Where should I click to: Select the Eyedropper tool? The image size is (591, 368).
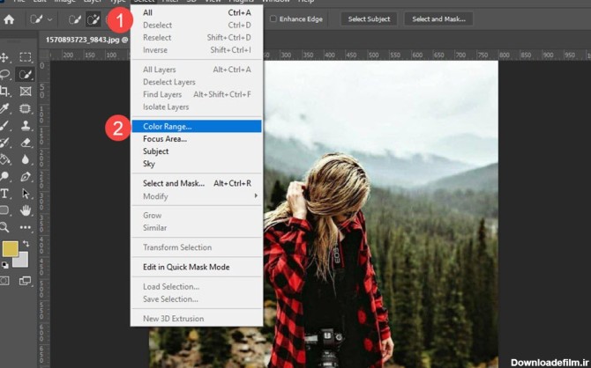pyautogui.click(x=4, y=108)
